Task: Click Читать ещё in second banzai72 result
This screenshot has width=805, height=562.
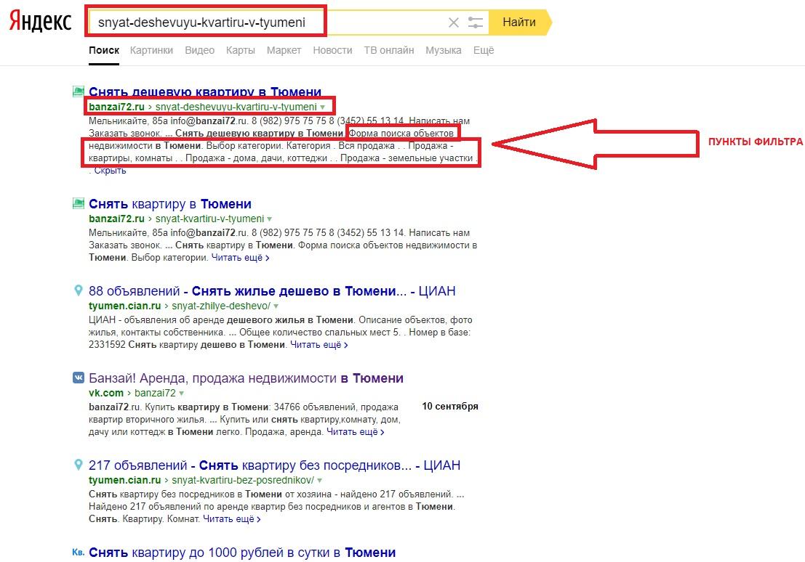Action: pyautogui.click(x=240, y=258)
